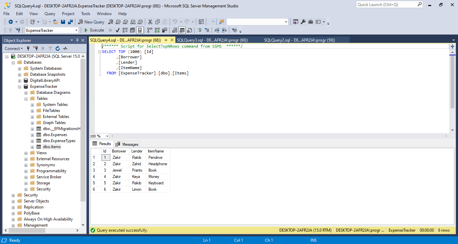Click Connect Object Explorer plug icon
Image resolution: width=458 pixels, height=244 pixels.
[x=28, y=49]
